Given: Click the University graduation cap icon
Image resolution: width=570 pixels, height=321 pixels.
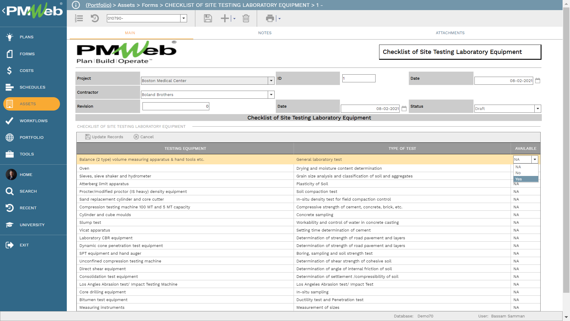Looking at the screenshot, I should [9, 225].
